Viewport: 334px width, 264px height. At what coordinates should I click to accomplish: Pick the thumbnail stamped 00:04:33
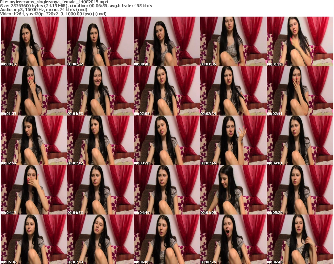tap(100, 190)
